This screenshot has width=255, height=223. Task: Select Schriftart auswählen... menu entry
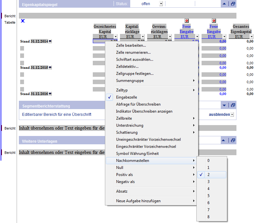[151, 60]
